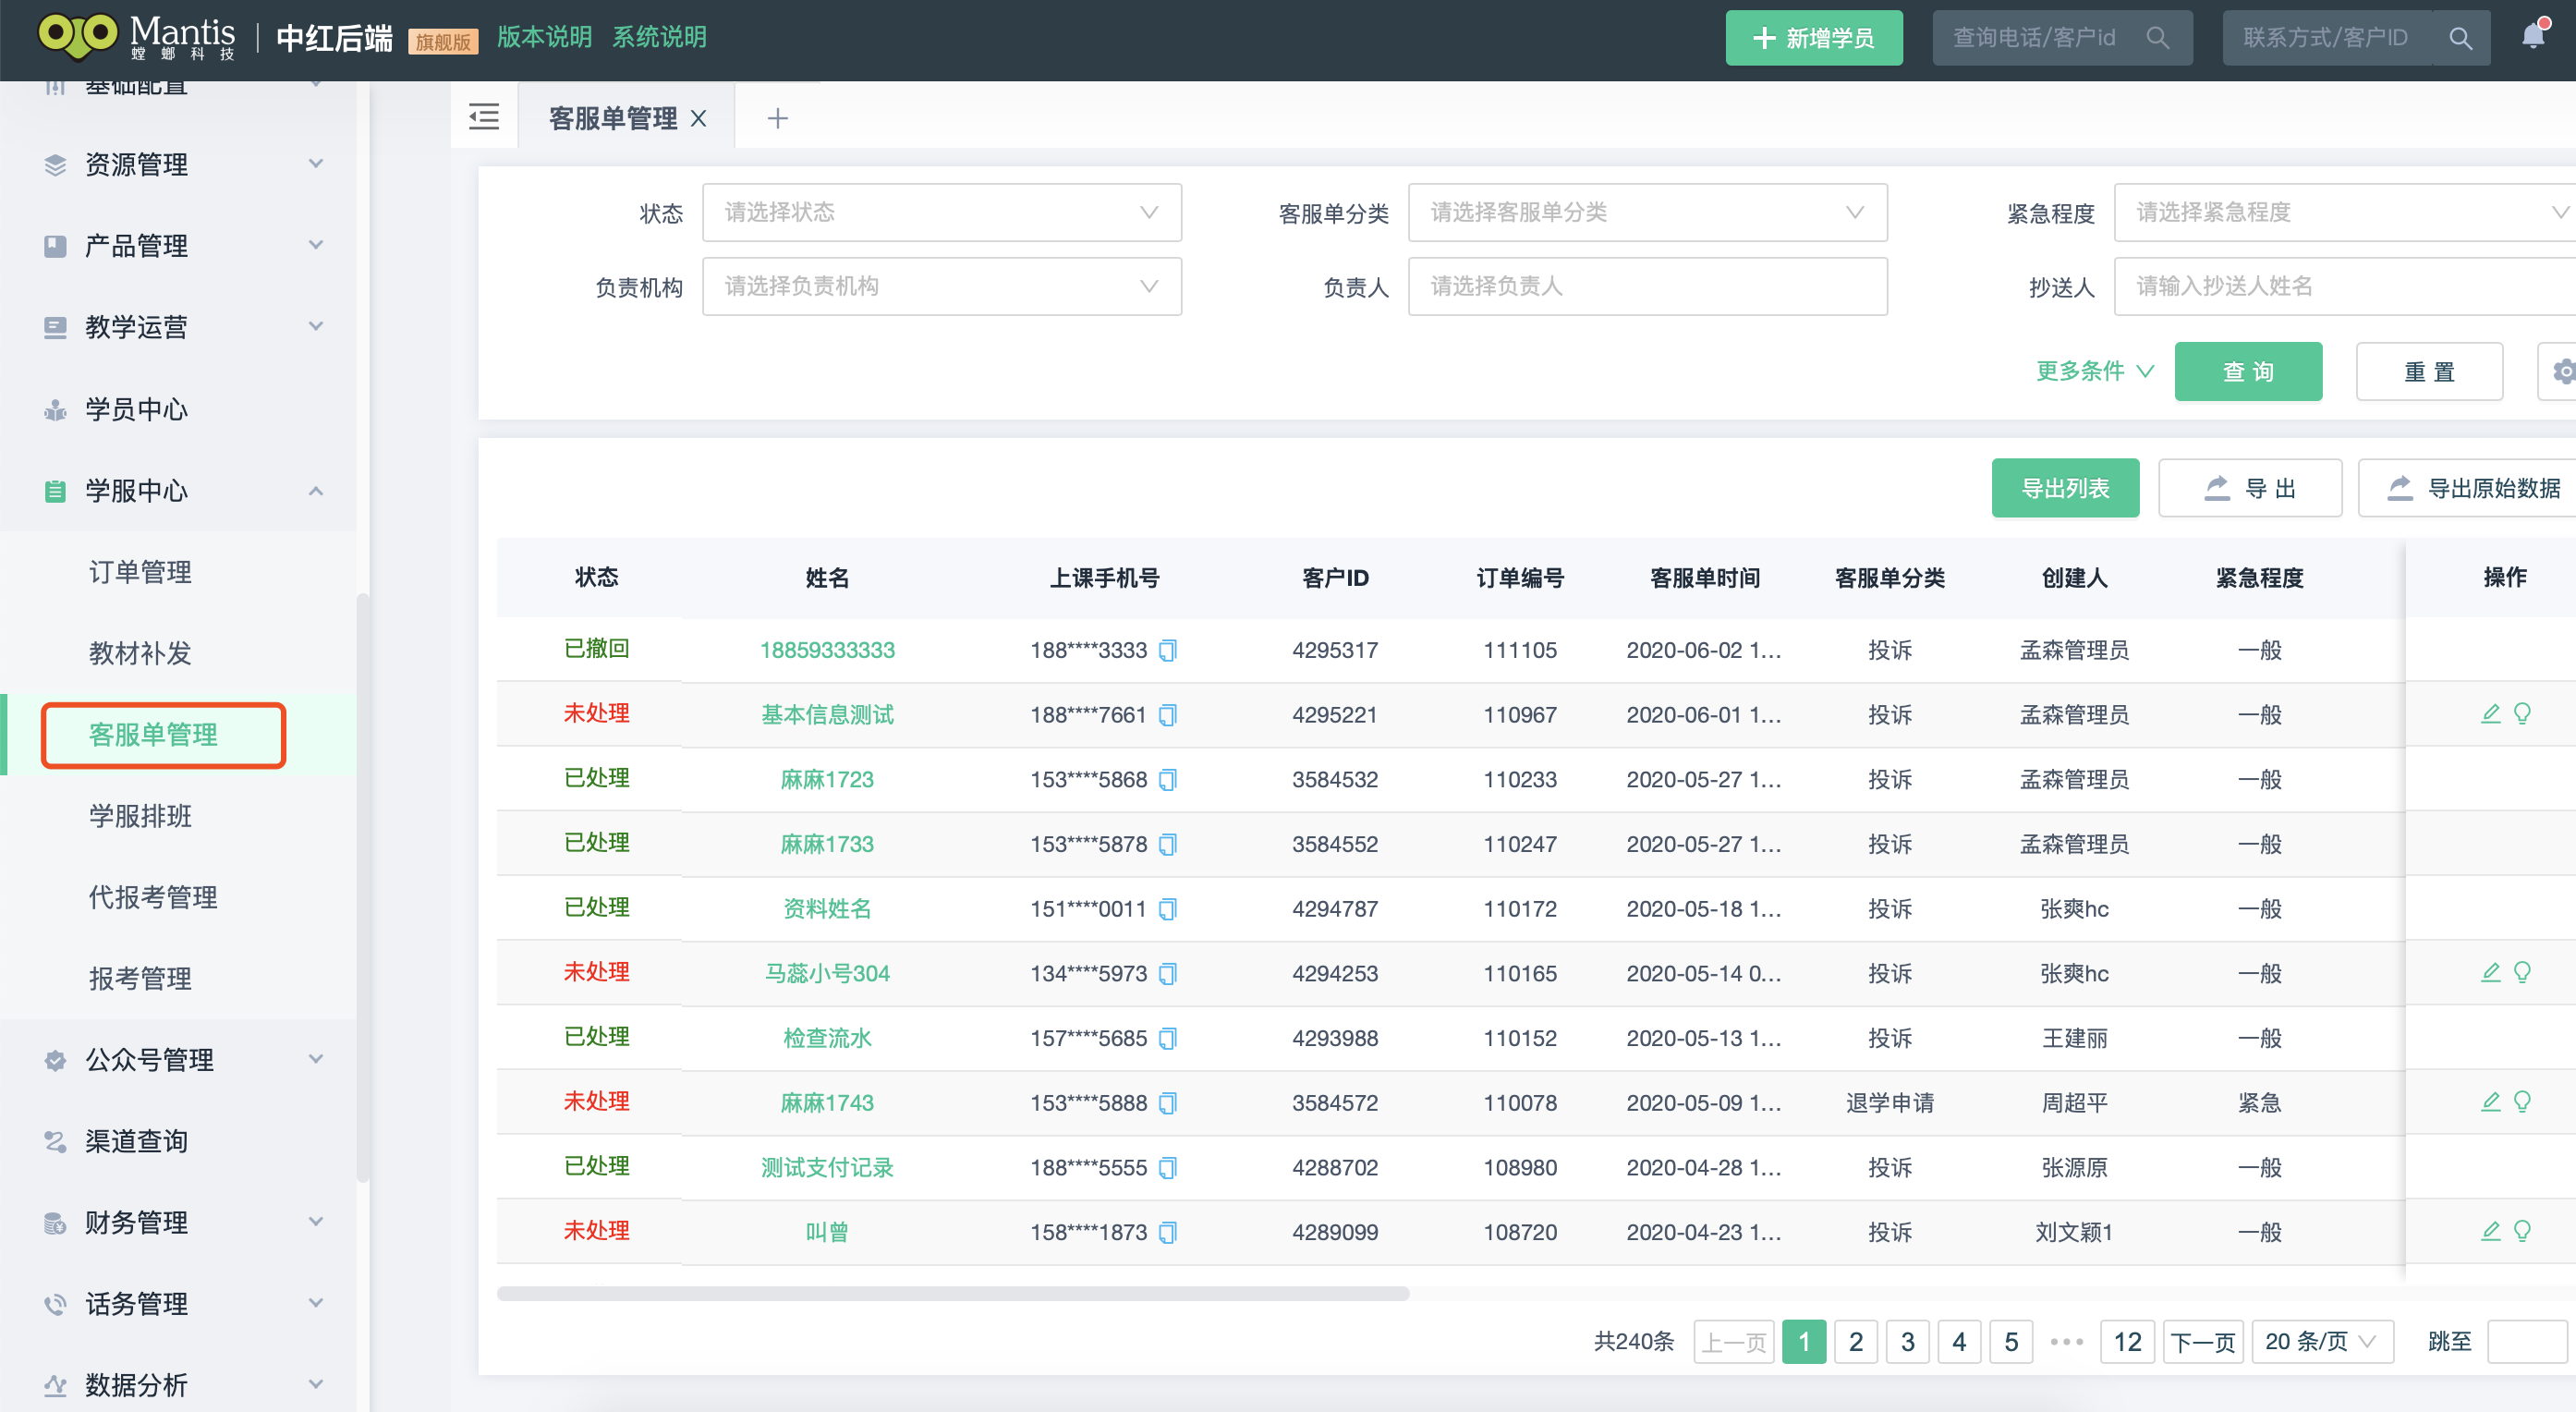Copy phone number 153****5878

[x=1167, y=844]
